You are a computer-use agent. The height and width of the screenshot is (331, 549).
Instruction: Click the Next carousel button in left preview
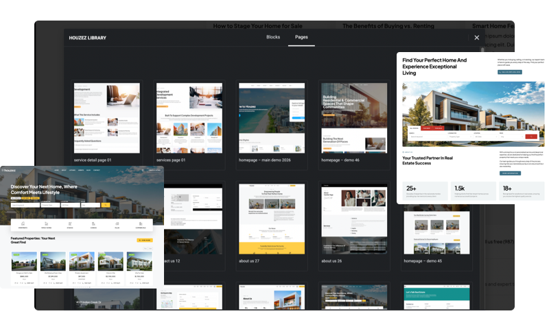tap(150, 249)
